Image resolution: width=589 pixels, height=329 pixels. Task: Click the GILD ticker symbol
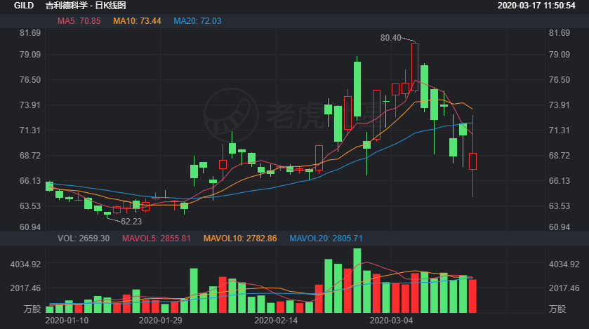click(x=24, y=6)
